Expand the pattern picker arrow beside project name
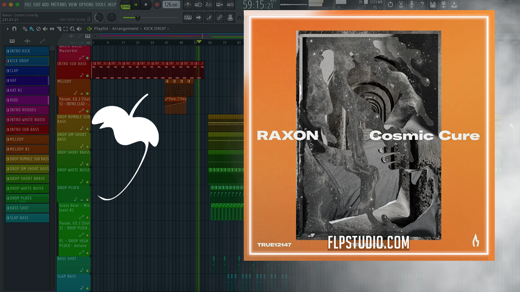The height and width of the screenshot is (292, 520). [x=88, y=19]
